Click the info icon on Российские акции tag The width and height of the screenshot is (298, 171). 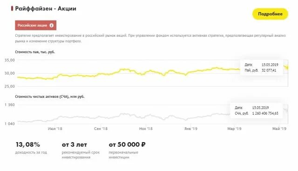click(x=52, y=25)
